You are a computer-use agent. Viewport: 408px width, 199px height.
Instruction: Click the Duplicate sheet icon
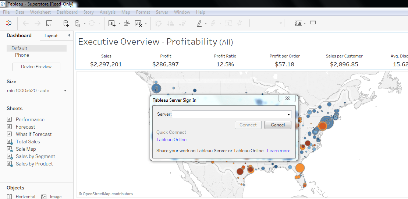tap(127, 23)
